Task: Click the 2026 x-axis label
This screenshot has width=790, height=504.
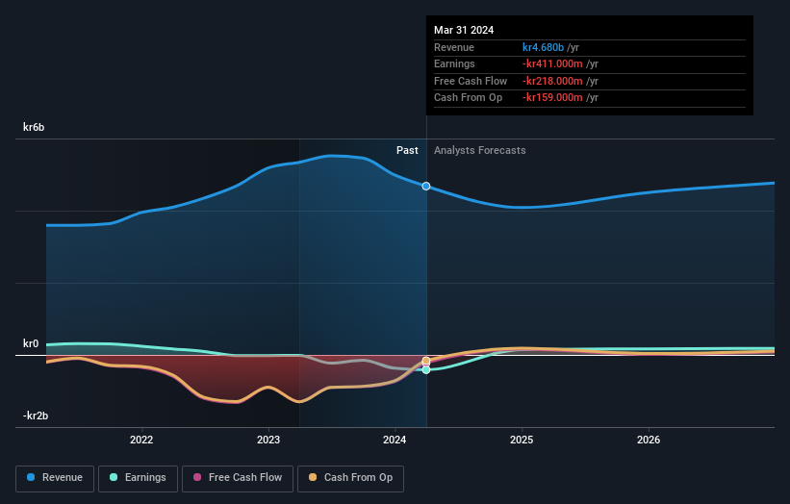Action: (x=649, y=440)
